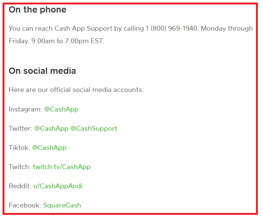263x220 pixels.
Task: Click the 'Tiktok:' label text
Action: (20, 148)
